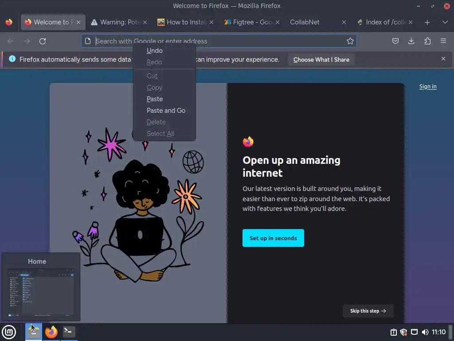
Task: Click the page icon in the address bar
Action: click(x=88, y=41)
